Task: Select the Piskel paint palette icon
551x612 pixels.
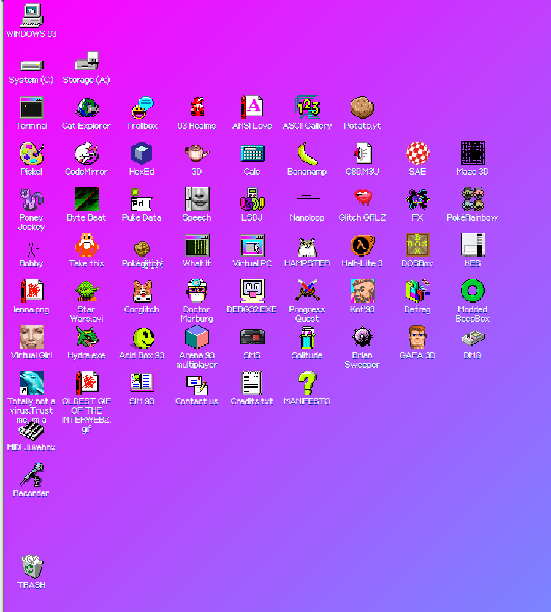Action: tap(31, 154)
